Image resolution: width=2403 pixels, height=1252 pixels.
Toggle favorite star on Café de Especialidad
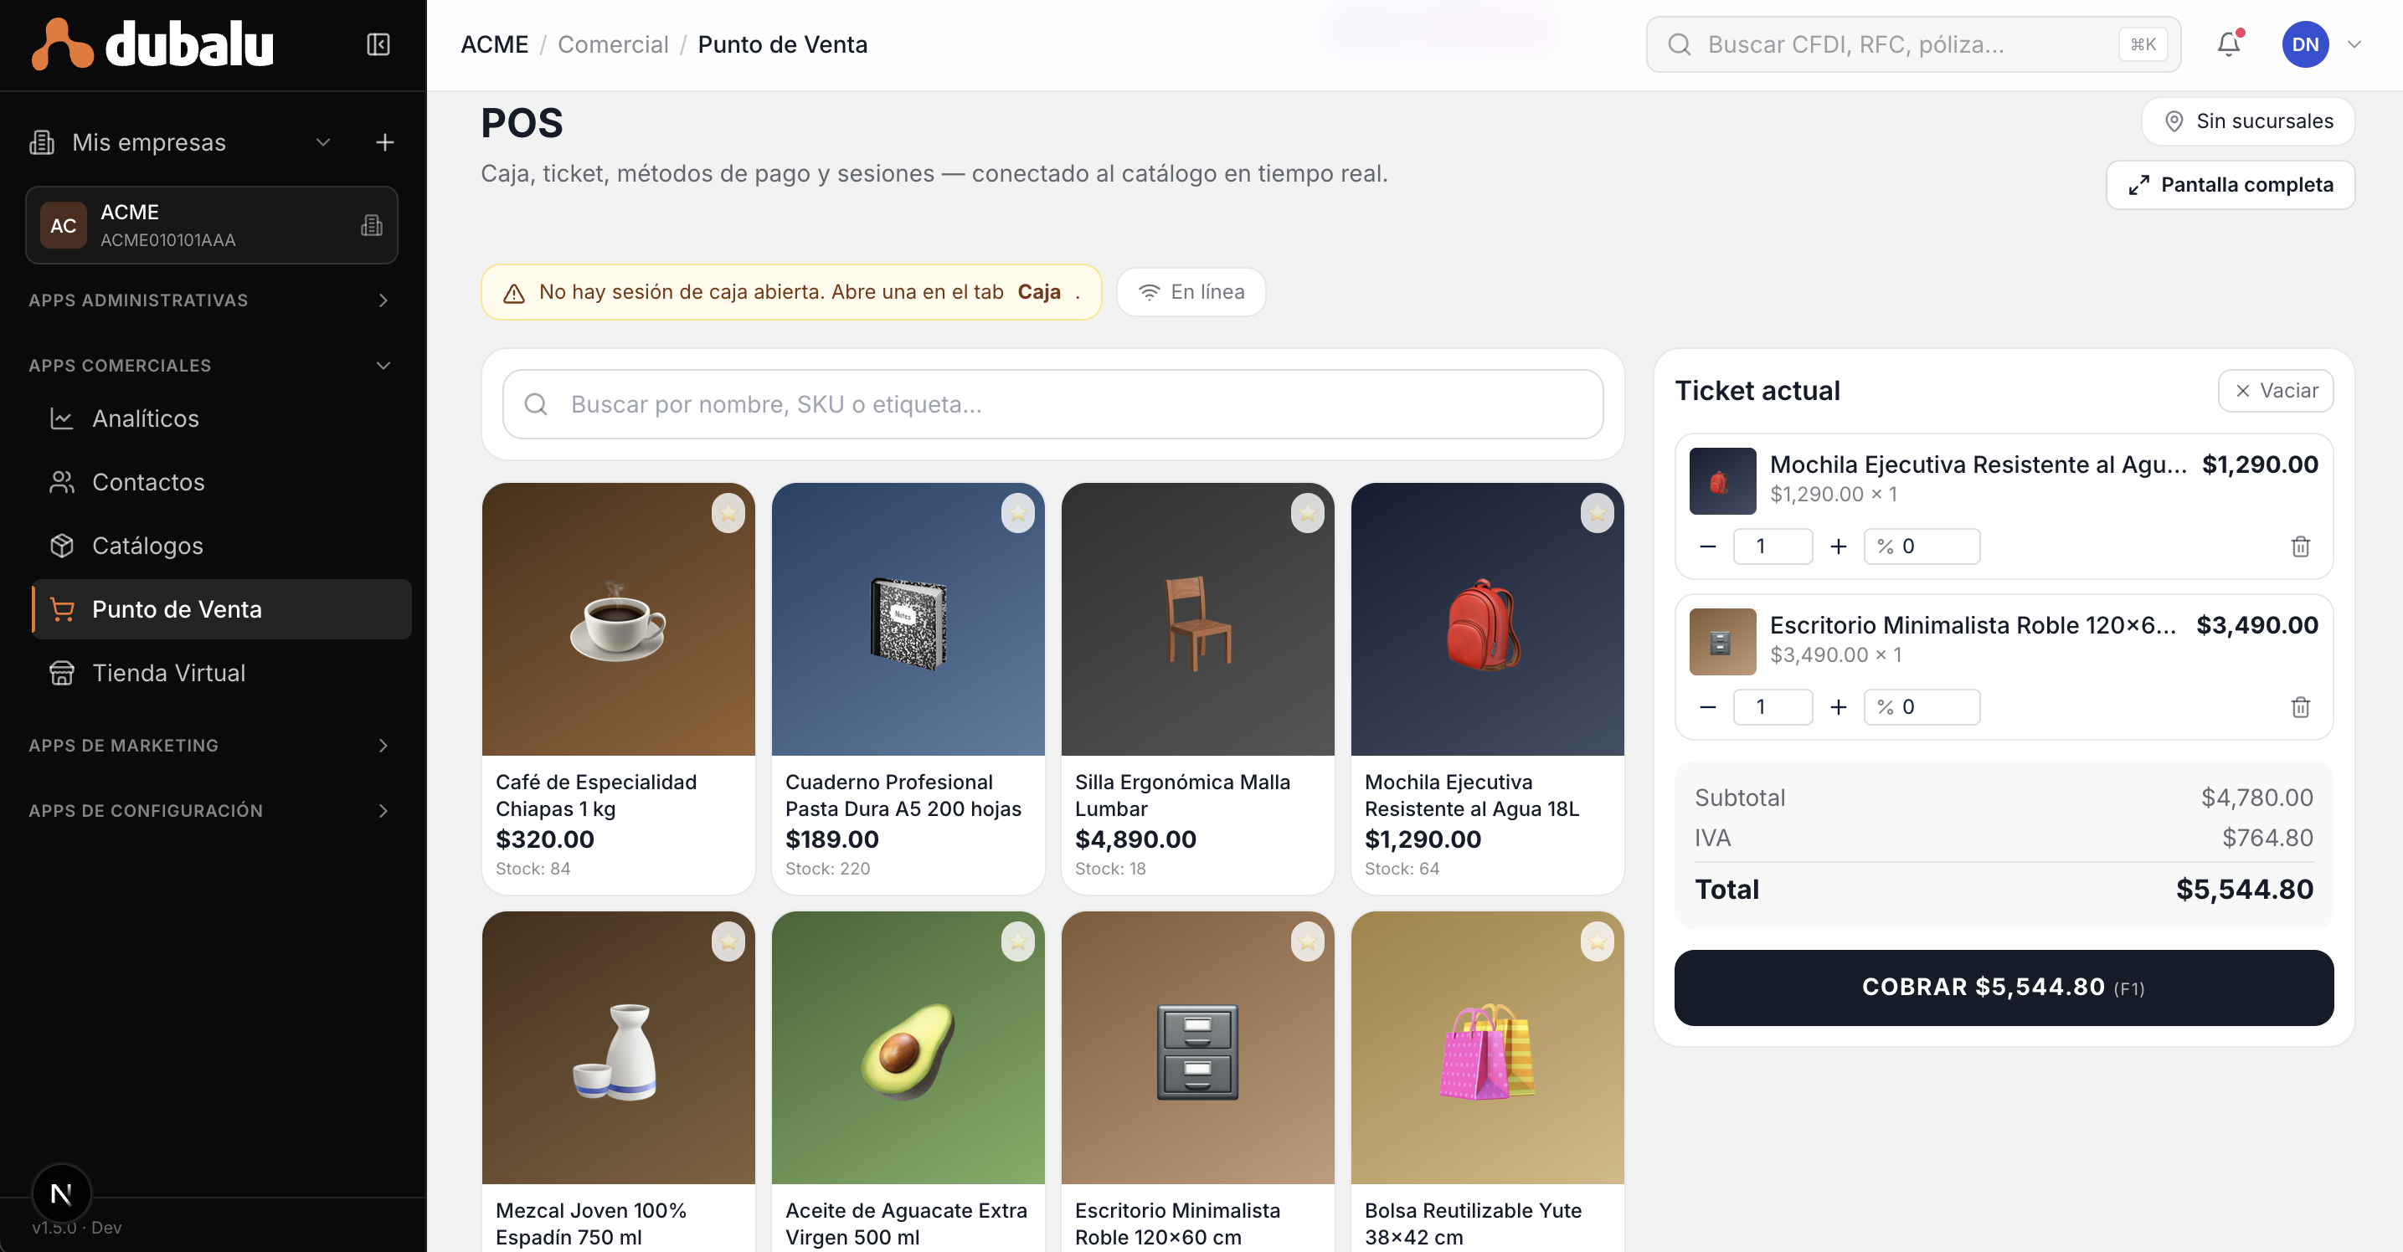(728, 513)
